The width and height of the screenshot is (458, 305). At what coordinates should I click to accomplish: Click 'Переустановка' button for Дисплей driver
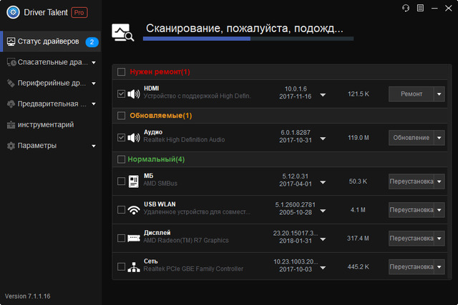point(411,238)
